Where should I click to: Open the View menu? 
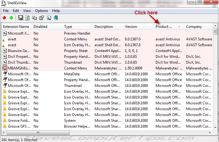27,11
